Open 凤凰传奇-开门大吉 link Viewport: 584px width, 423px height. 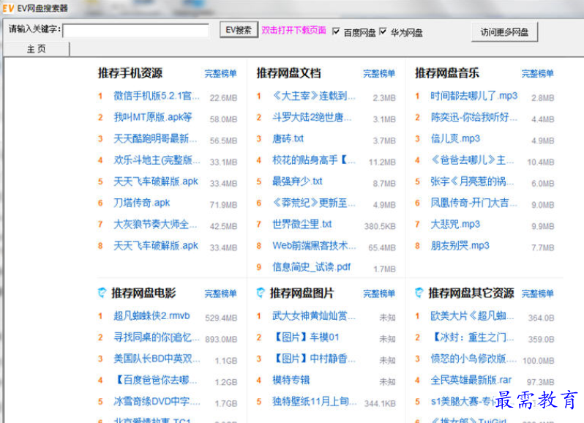tap(473, 203)
